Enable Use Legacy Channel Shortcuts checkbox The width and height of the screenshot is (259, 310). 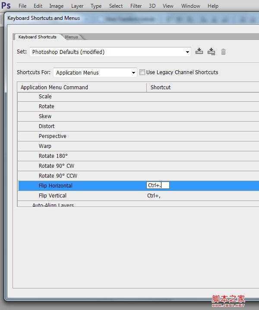[142, 72]
